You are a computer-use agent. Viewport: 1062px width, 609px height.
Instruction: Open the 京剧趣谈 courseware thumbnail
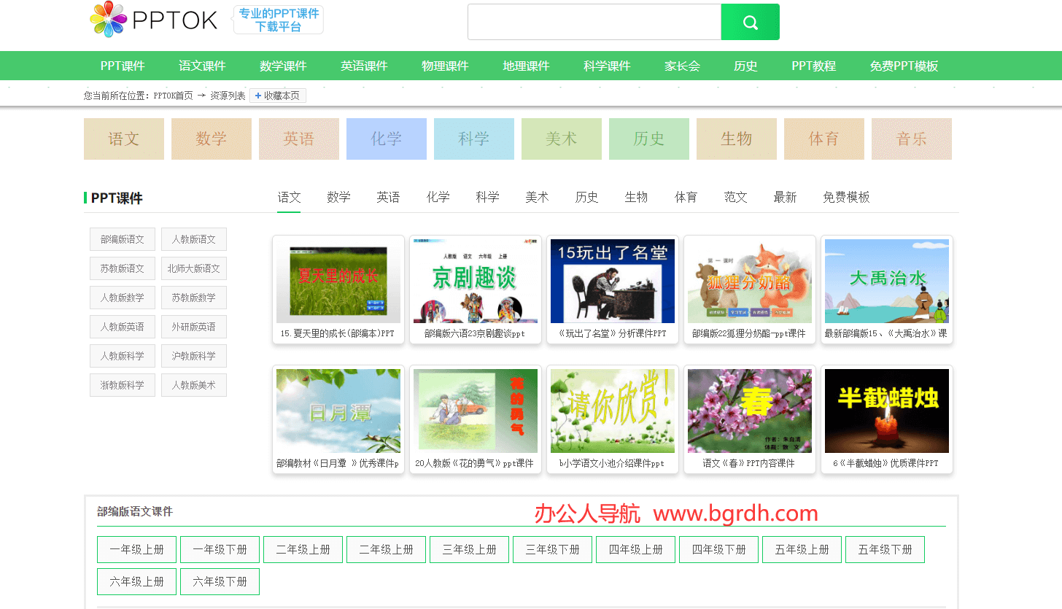(476, 281)
